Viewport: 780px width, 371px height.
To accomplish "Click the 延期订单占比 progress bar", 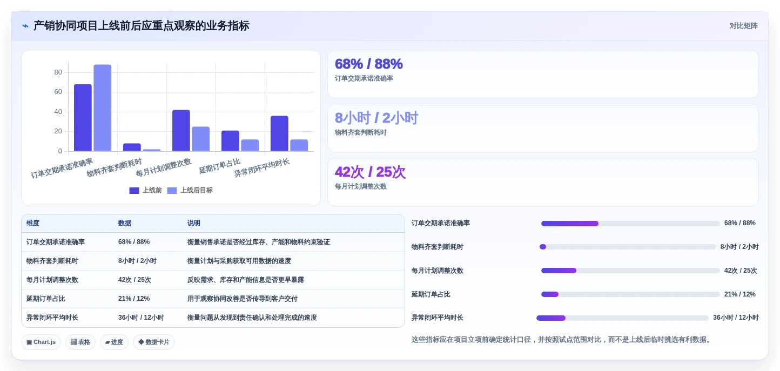I will click(630, 294).
